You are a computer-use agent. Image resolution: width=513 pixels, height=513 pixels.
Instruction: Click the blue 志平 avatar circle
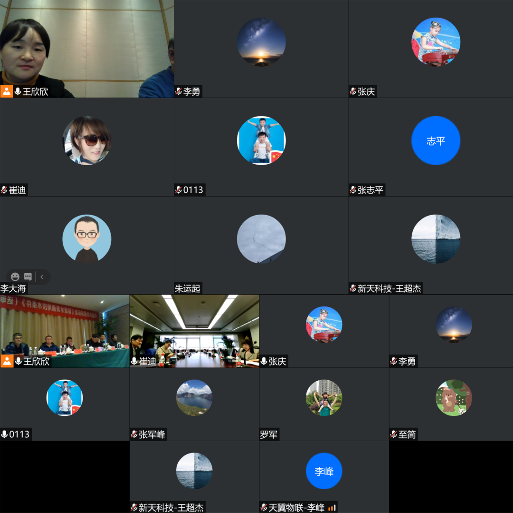point(436,141)
